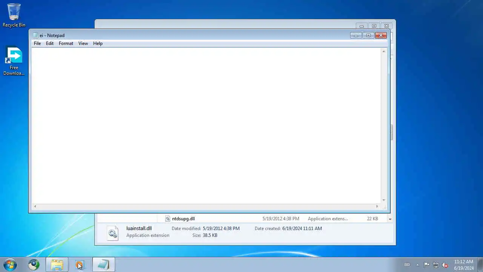The image size is (483, 272).
Task: Click the Notepad title bar document icon
Action: [35, 36]
